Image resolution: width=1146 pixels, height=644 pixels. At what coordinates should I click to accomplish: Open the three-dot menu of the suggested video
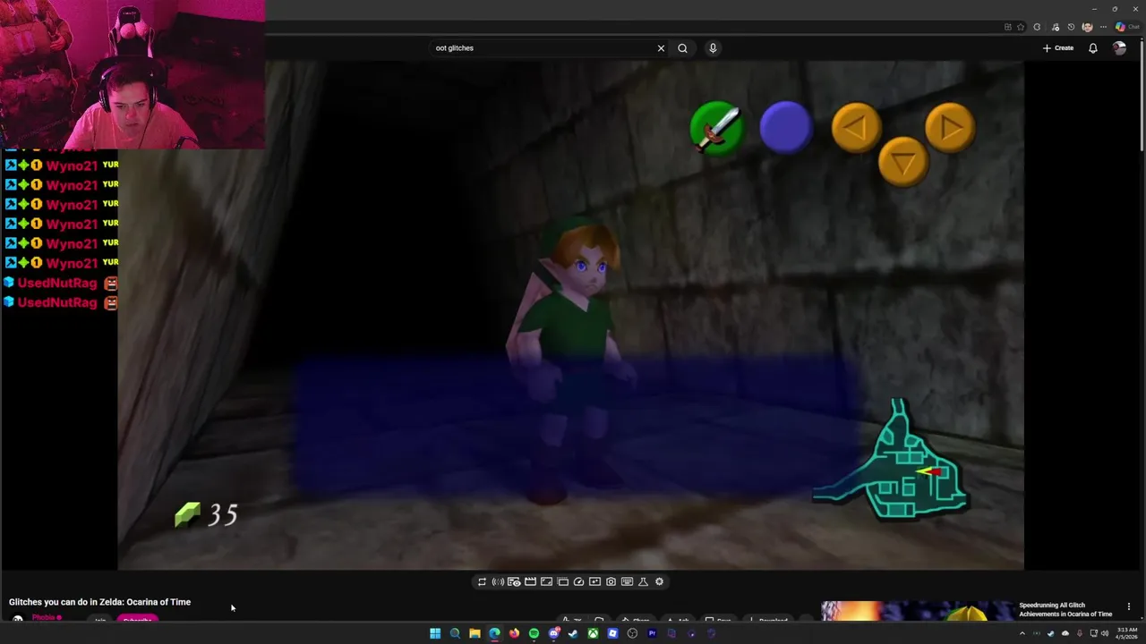(1128, 606)
